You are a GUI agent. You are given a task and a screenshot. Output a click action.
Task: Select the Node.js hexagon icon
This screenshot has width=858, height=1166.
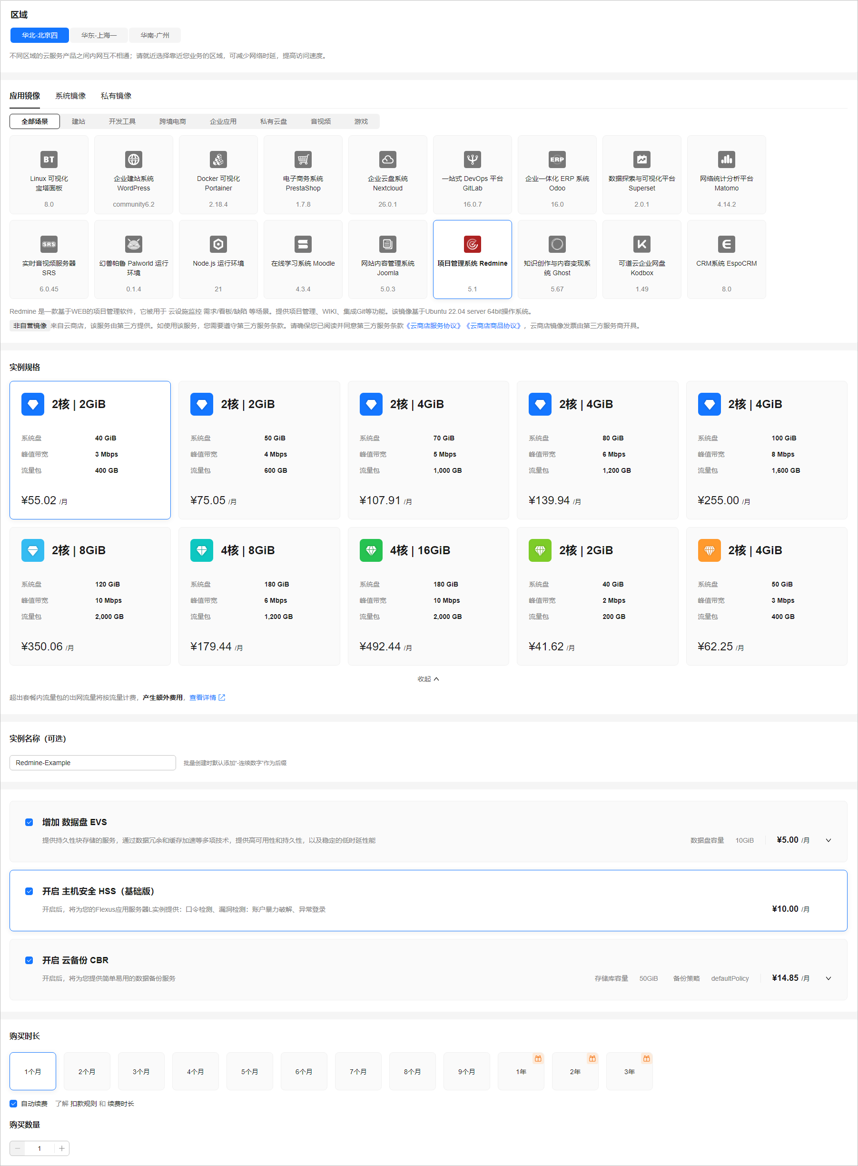218,244
